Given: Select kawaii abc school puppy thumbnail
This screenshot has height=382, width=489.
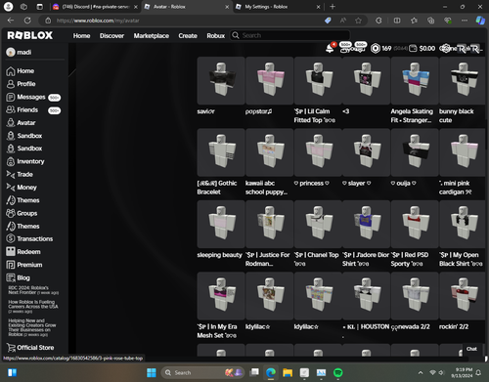Looking at the screenshot, I should coord(269,152).
